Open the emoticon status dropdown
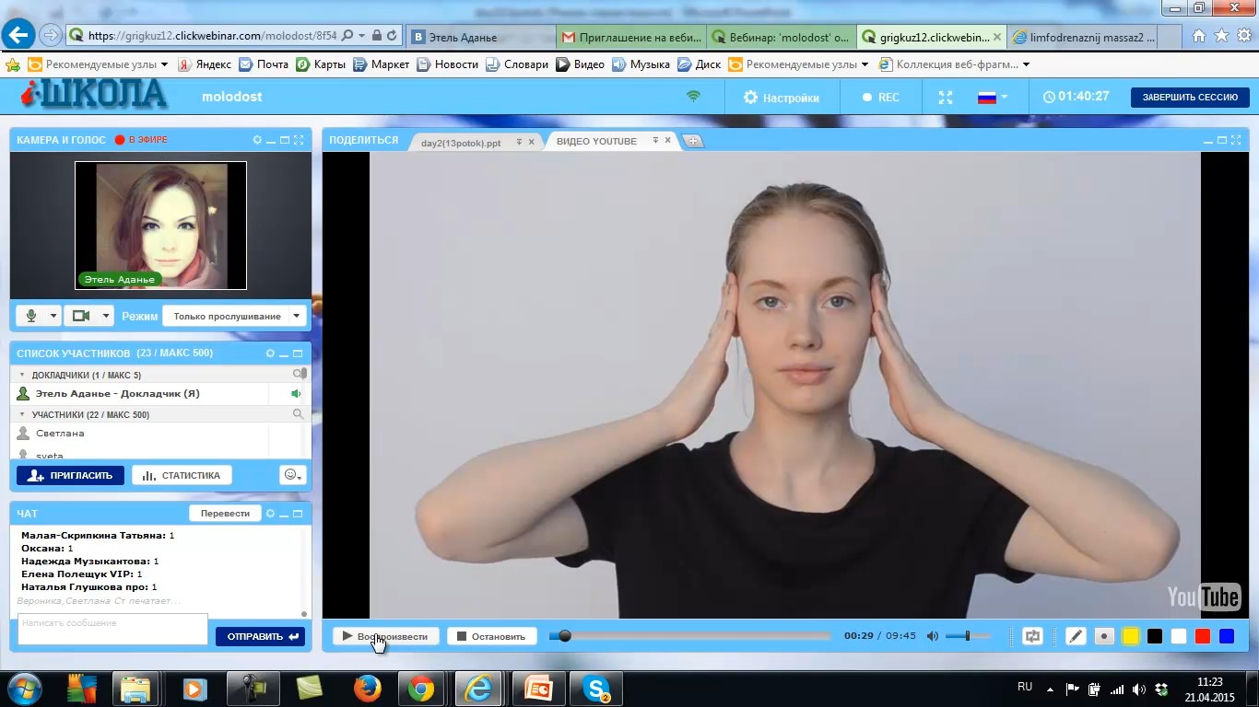The height and width of the screenshot is (707, 1259). (x=293, y=475)
